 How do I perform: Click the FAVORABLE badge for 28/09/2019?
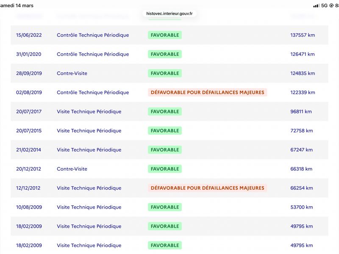165,73
